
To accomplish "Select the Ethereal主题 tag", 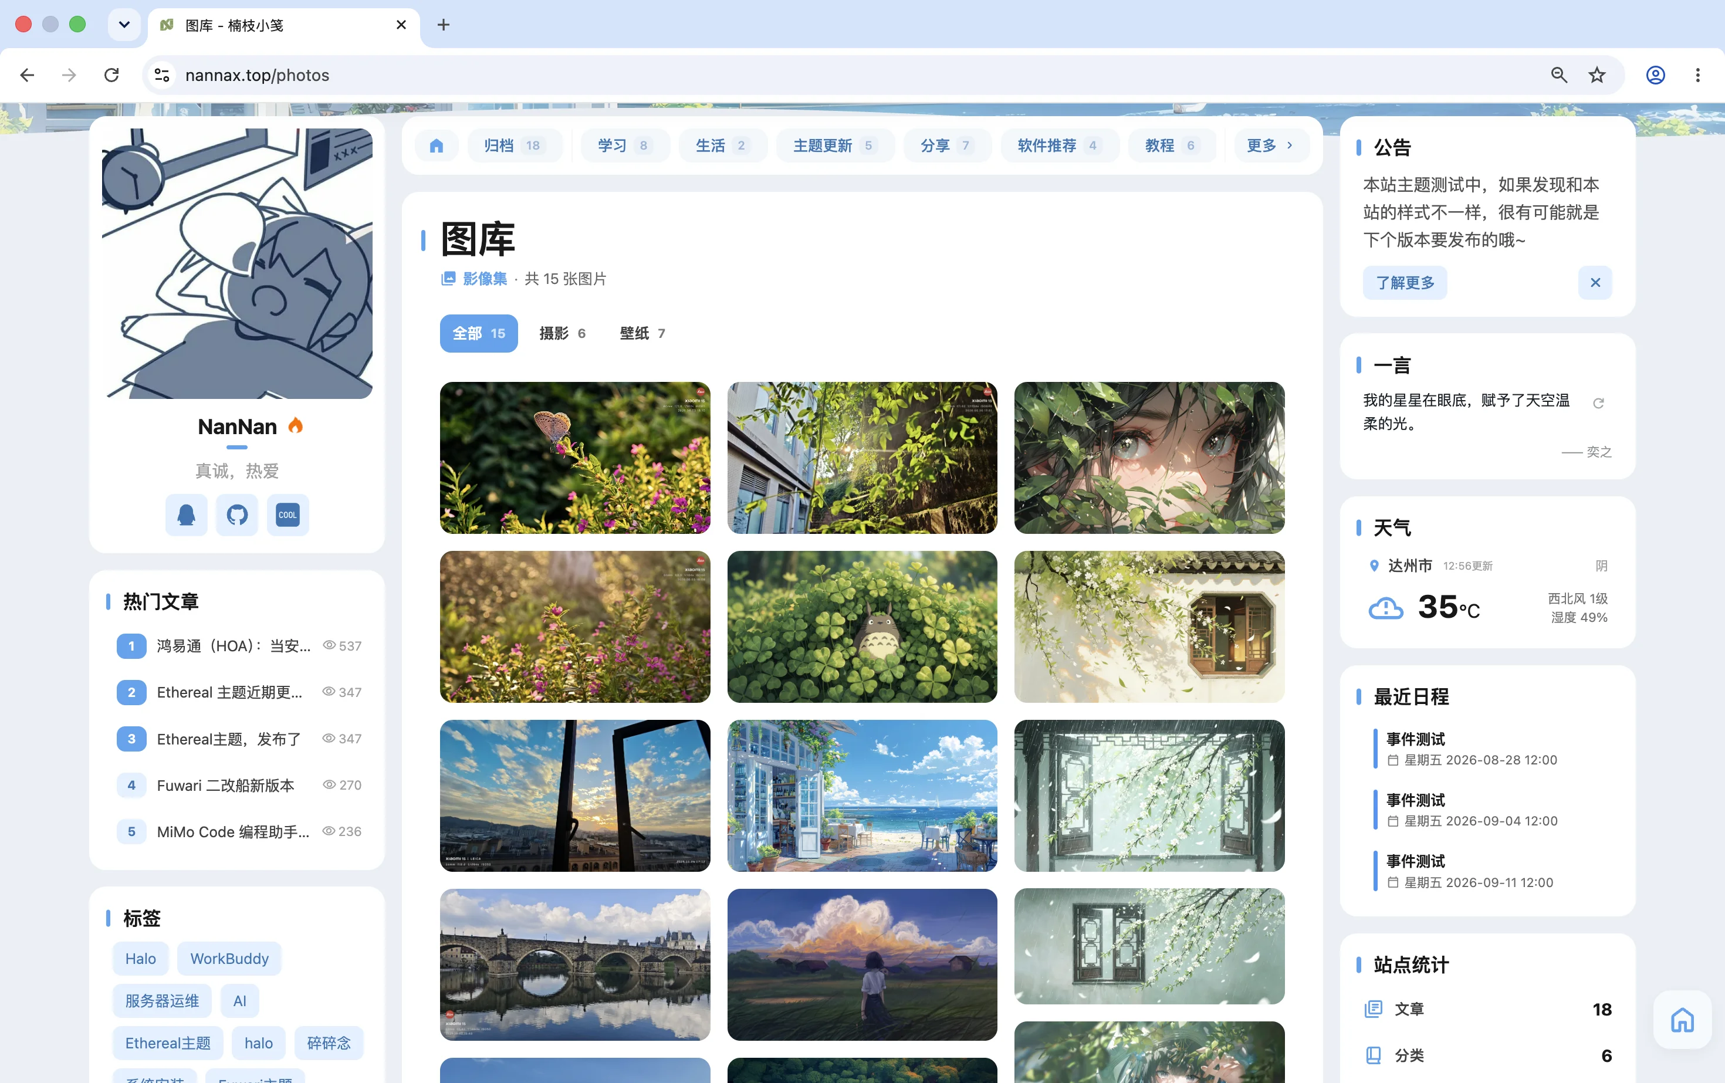I will [168, 1044].
